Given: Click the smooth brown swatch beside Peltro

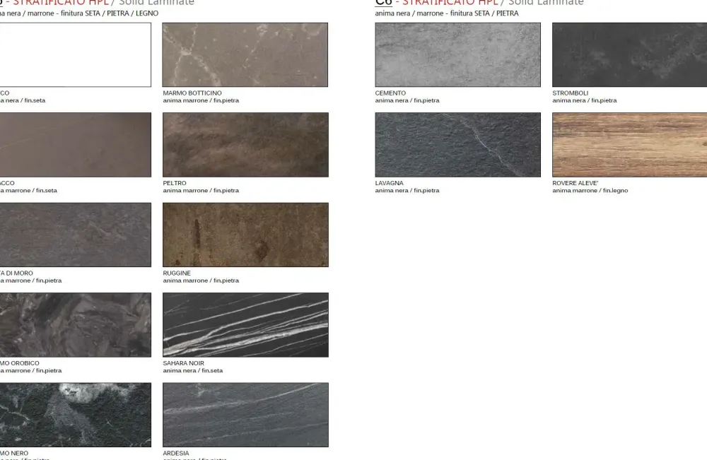Looking at the screenshot, I should 75,145.
